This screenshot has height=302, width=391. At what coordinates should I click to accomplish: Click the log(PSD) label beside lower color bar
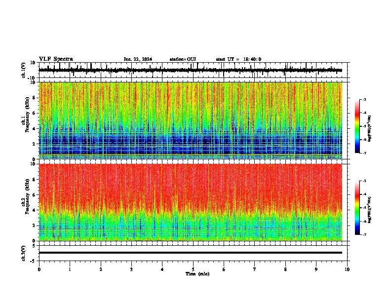pos(370,210)
